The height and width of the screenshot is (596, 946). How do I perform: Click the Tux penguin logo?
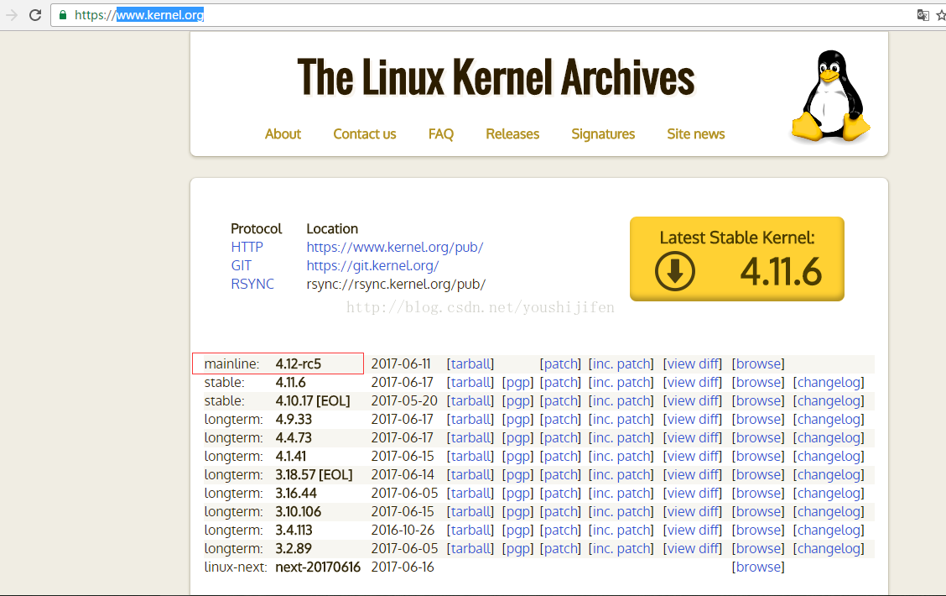(829, 97)
